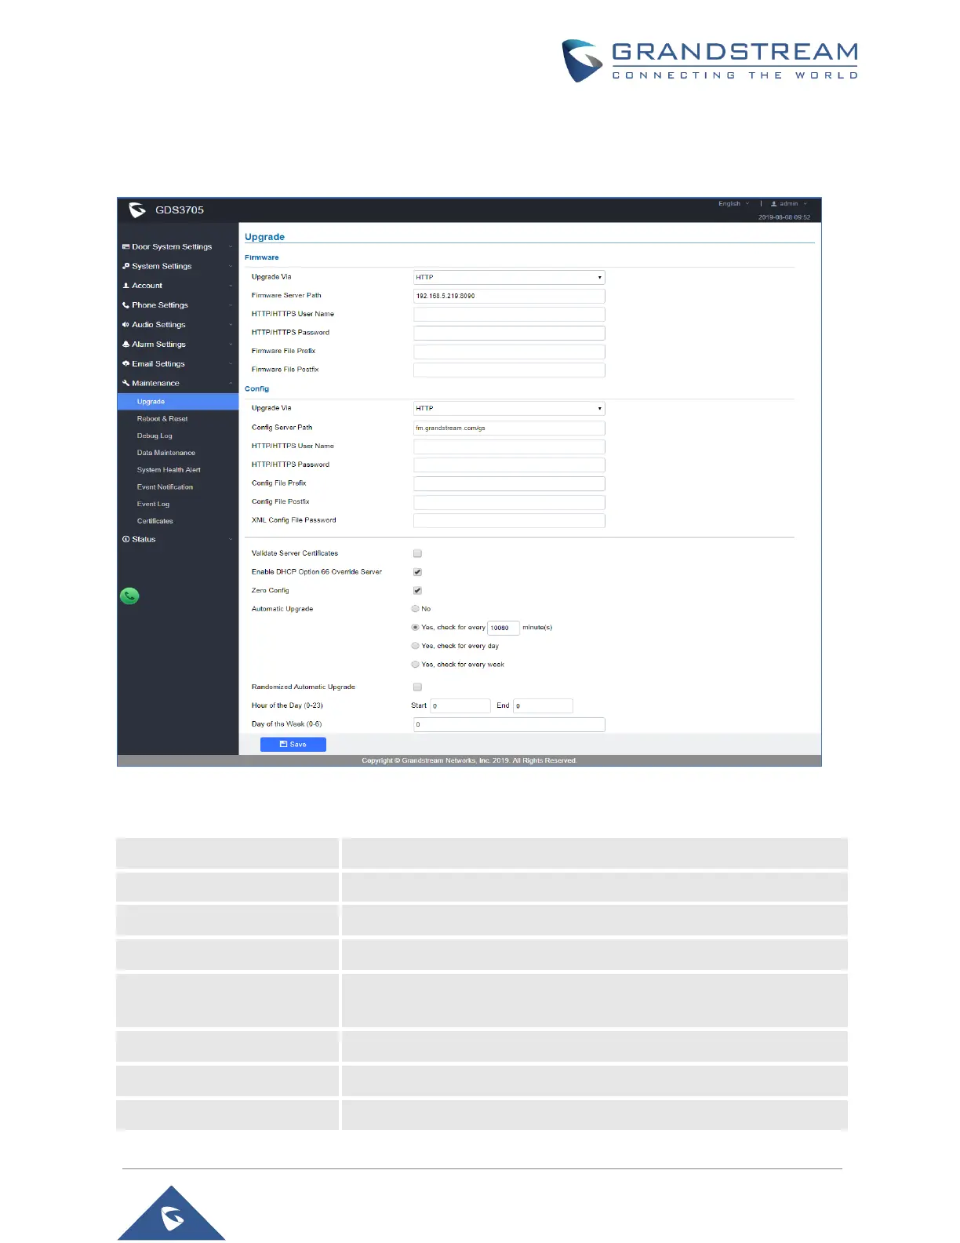This screenshot has width=960, height=1243.
Task: Click the Maintenance wrench icon
Action: (x=125, y=383)
